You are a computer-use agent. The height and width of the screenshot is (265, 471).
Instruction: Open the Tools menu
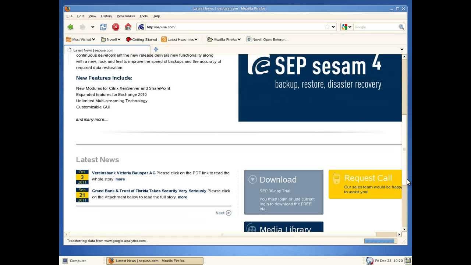pos(144,16)
